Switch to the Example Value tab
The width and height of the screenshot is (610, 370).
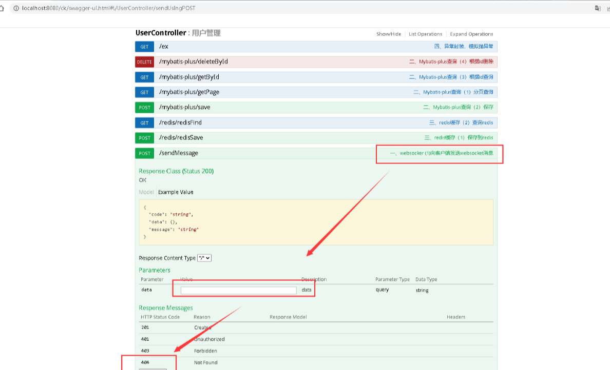[x=176, y=192]
